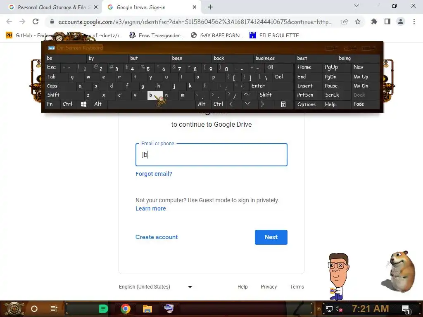The image size is (423, 317).
Task: Click the Enter key on keyboard
Action: [x=271, y=86]
